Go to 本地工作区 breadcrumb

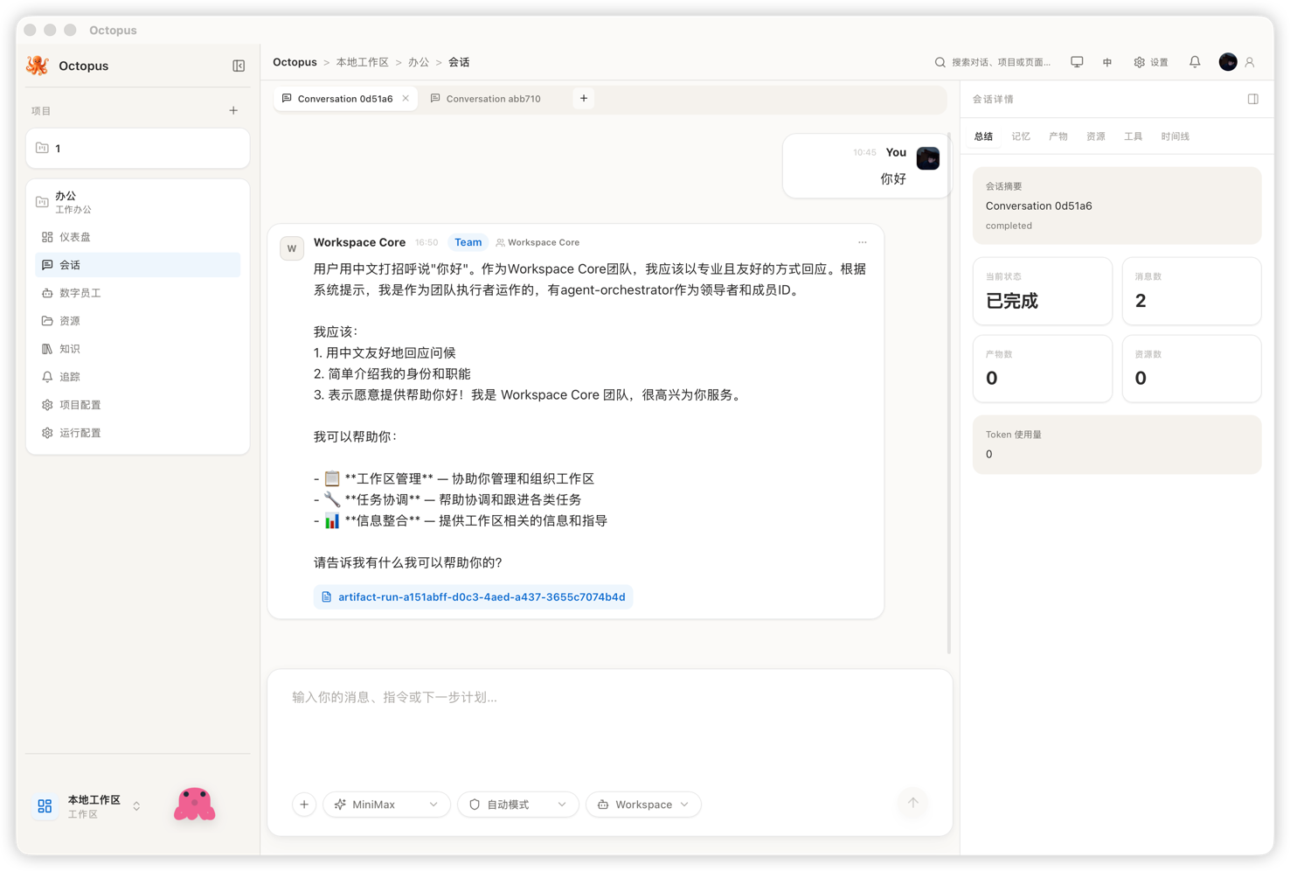pyautogui.click(x=362, y=62)
